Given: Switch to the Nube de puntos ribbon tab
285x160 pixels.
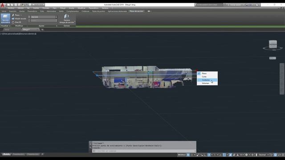Looking at the screenshot, I should (98, 11).
